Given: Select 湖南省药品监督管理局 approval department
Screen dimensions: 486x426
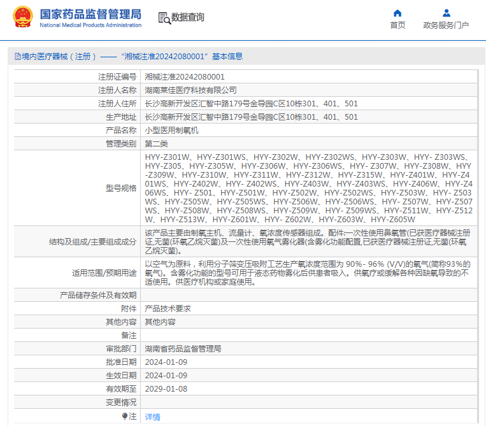Looking at the screenshot, I should pyautogui.click(x=183, y=349).
